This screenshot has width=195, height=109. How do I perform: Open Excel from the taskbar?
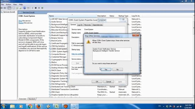[x=57, y=106]
